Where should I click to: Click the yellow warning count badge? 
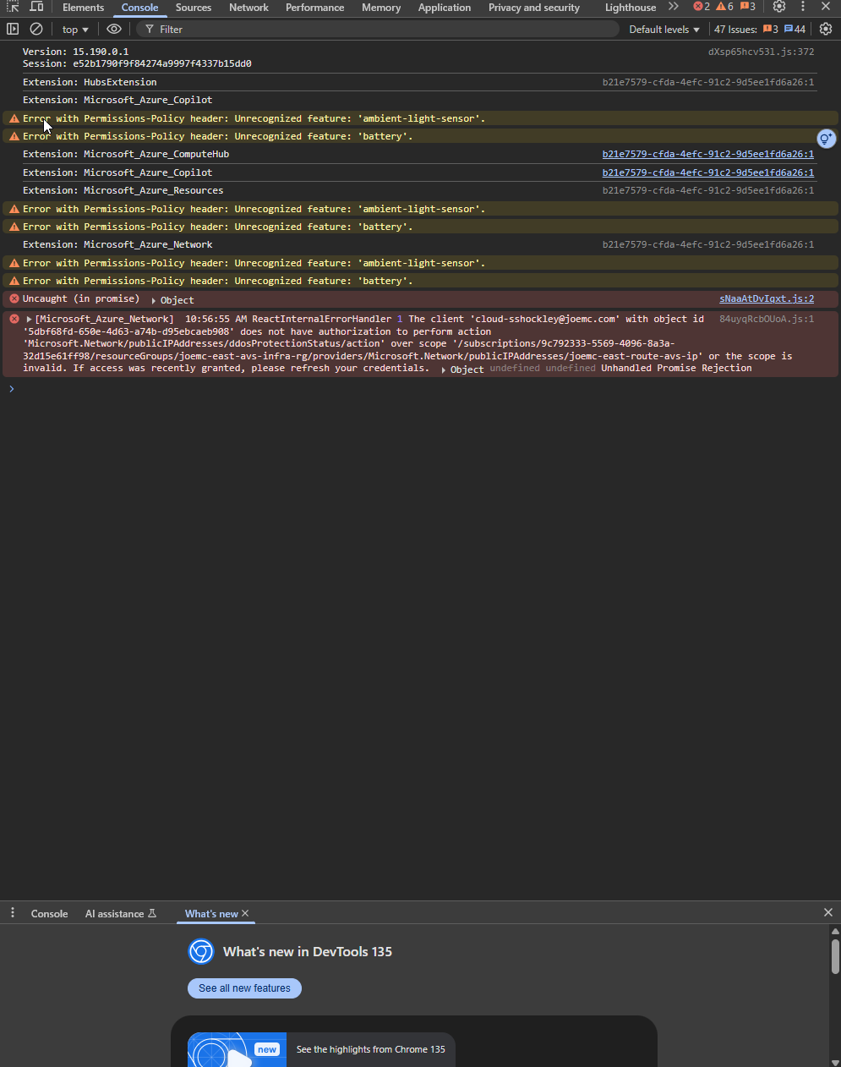[724, 7]
